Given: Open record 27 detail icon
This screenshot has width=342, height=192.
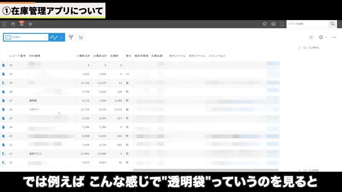Looking at the screenshot, I should coord(4,101).
